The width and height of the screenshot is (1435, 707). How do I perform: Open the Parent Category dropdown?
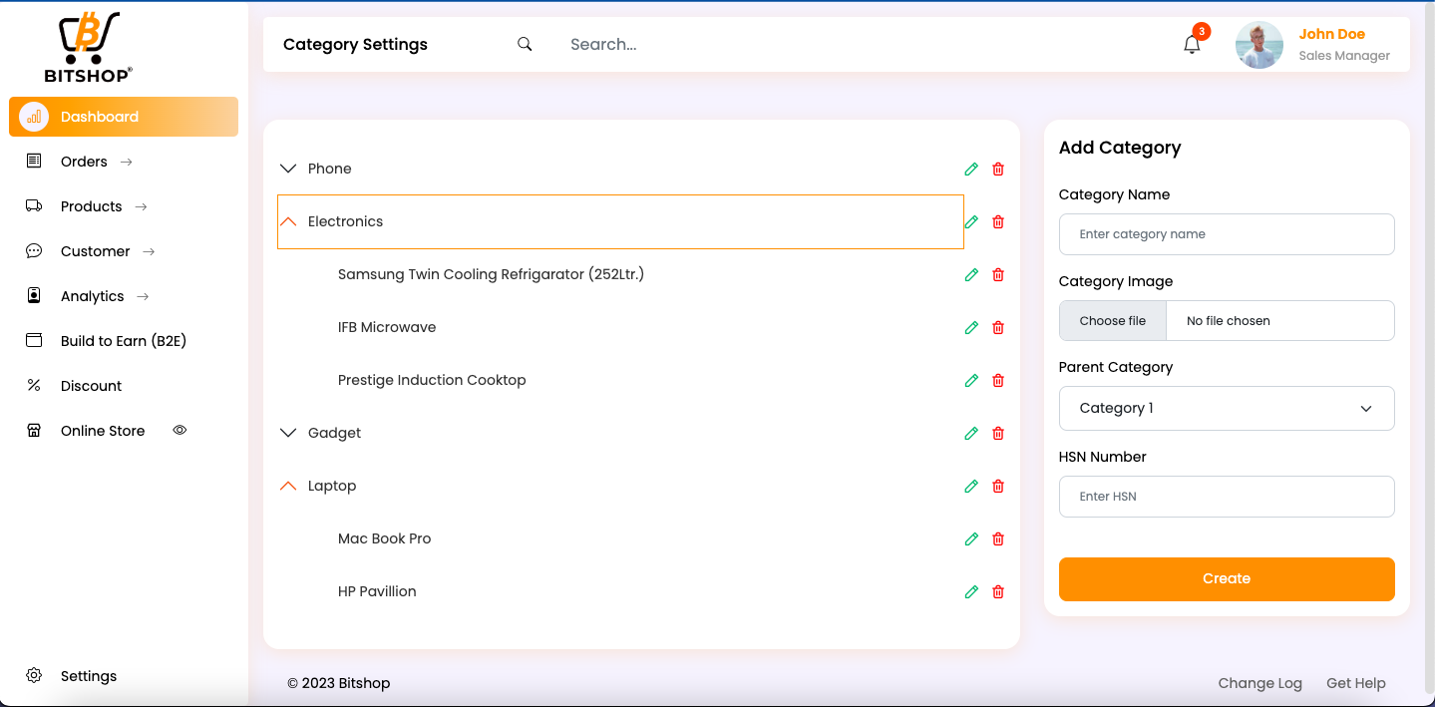[1226, 409]
